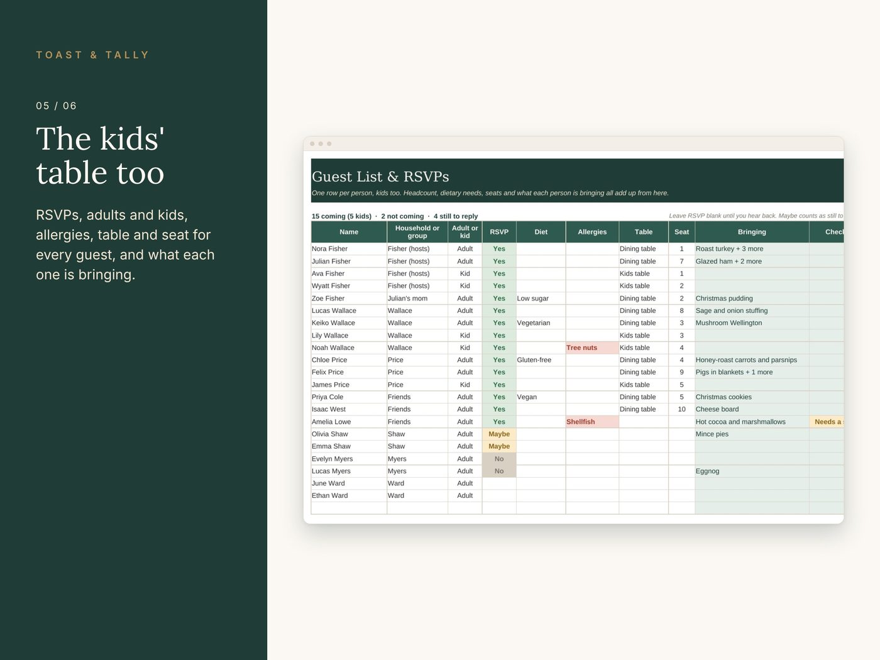This screenshot has width=880, height=660.
Task: Click the 'RSVP' column header
Action: pyautogui.click(x=499, y=232)
